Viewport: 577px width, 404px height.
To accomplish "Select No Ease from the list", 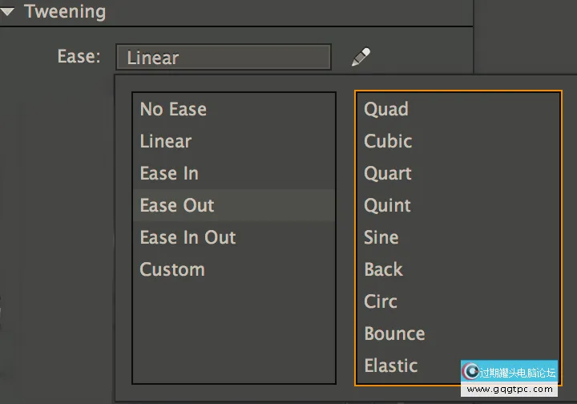I will [x=173, y=109].
